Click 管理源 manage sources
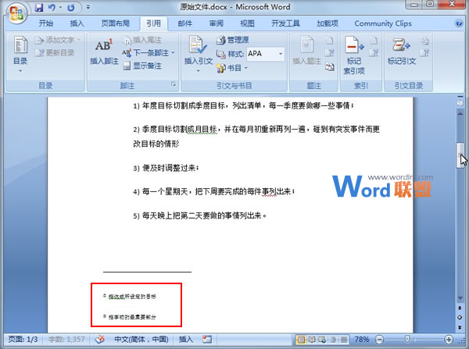 pyautogui.click(x=233, y=40)
